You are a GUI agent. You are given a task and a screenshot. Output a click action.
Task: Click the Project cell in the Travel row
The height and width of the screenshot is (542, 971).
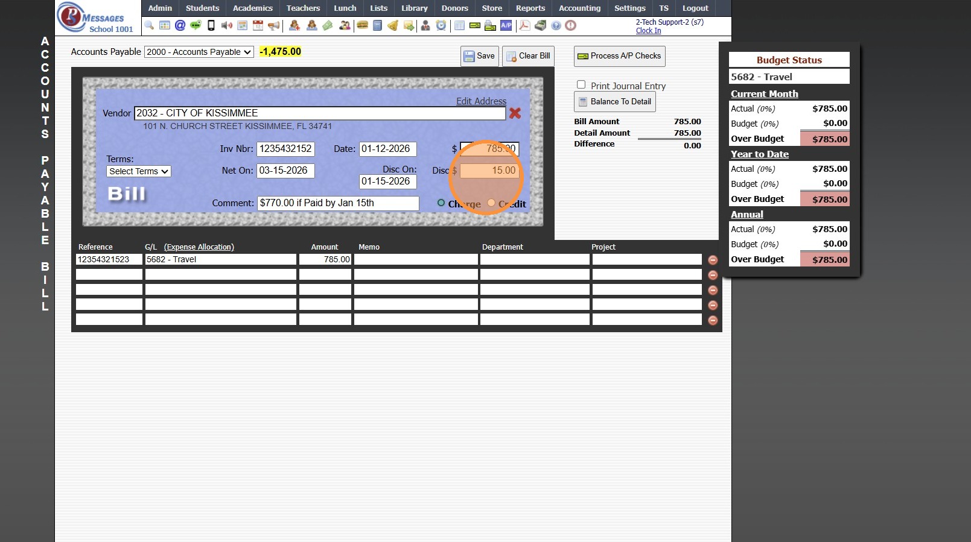click(647, 259)
